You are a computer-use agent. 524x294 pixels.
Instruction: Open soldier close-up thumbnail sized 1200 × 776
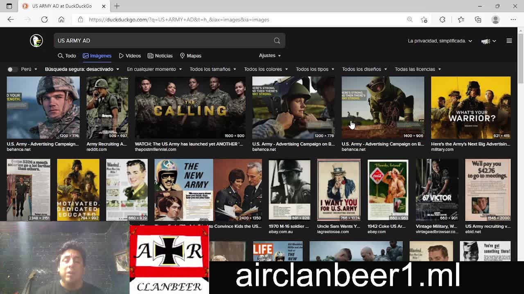click(x=43, y=107)
